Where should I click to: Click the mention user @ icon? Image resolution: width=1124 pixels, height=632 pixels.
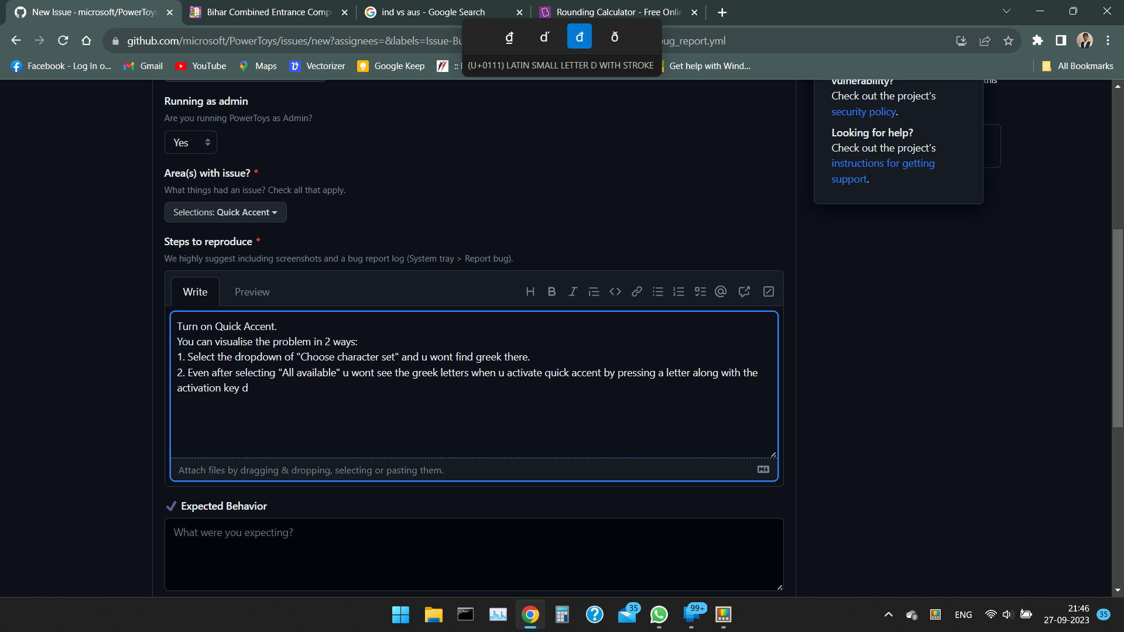(721, 291)
